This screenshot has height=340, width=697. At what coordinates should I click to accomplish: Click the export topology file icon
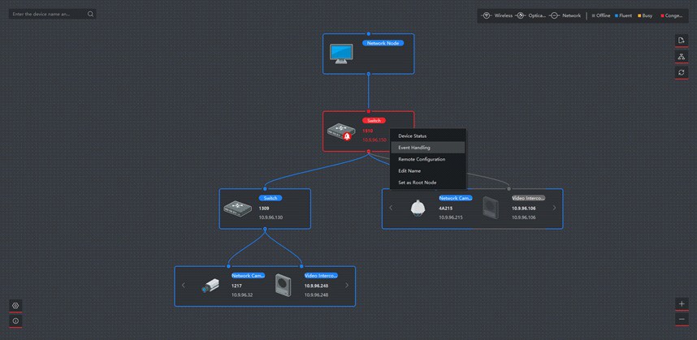click(682, 41)
